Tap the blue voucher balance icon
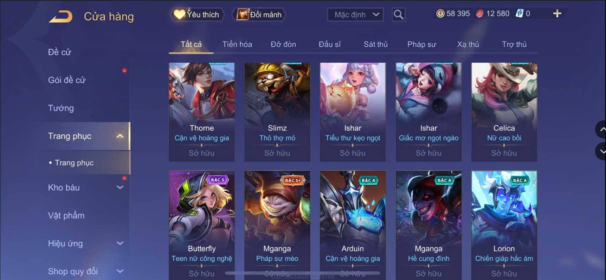The image size is (606, 280). tap(519, 14)
